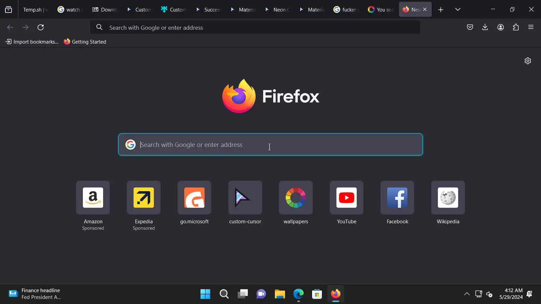Open the notification center icon

tap(530, 294)
